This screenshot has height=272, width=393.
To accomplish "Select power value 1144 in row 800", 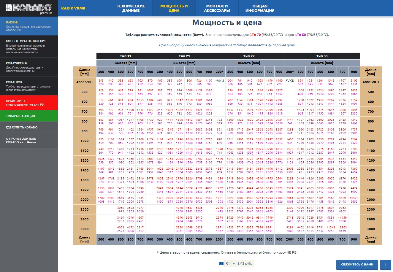I will 290,120.
